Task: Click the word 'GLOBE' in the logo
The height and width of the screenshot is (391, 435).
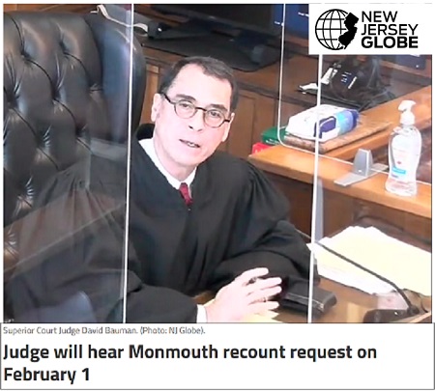Action: [x=390, y=42]
